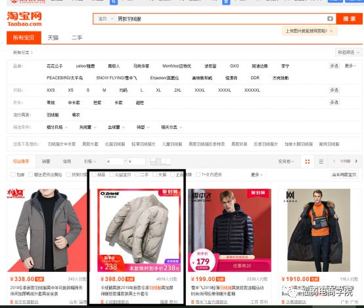Expand more brands with 更多

coord(350,66)
